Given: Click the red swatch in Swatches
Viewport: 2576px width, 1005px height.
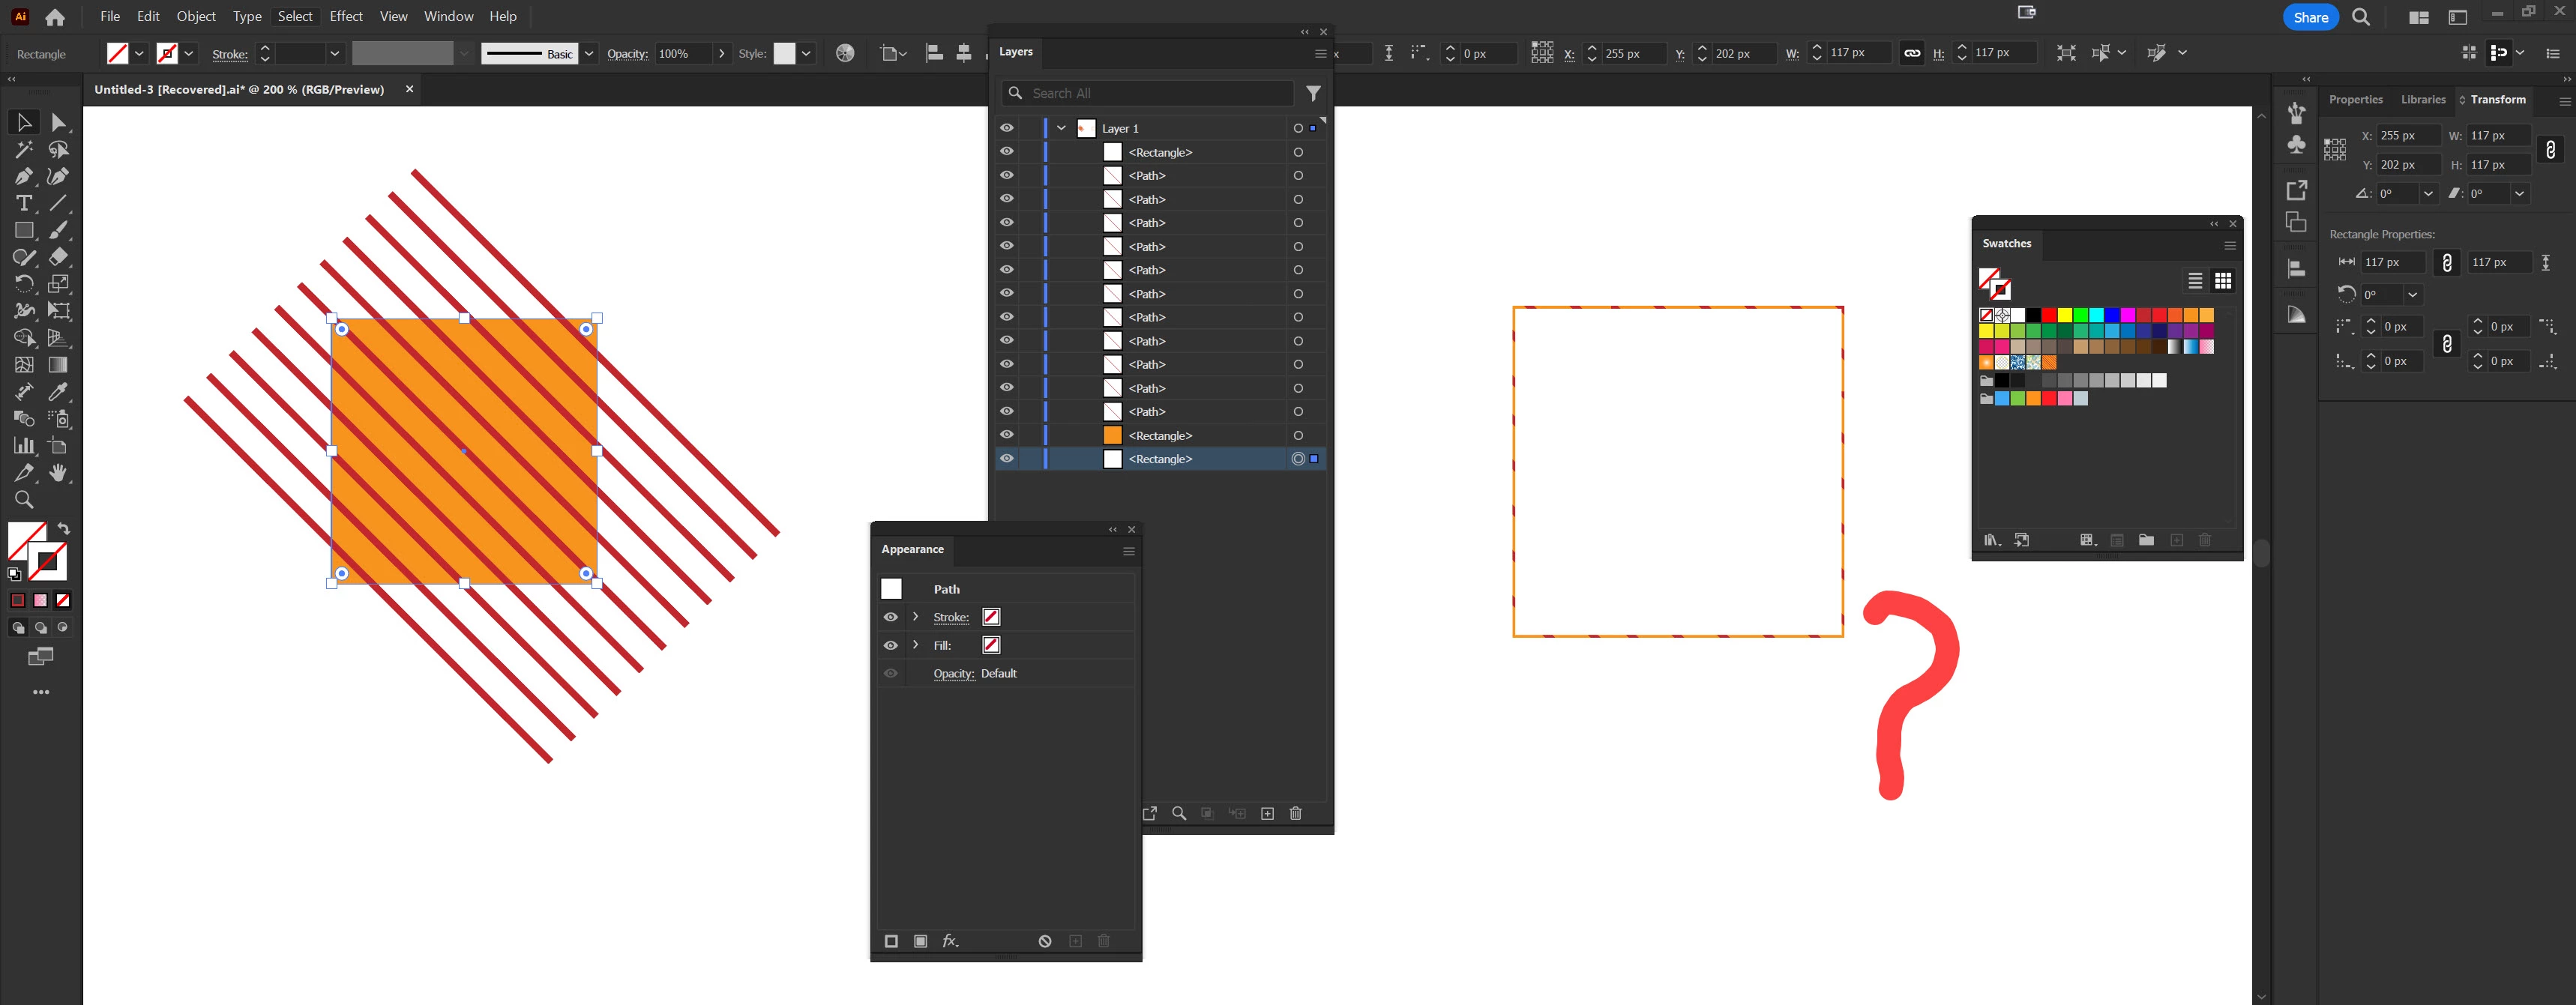Looking at the screenshot, I should (2048, 315).
